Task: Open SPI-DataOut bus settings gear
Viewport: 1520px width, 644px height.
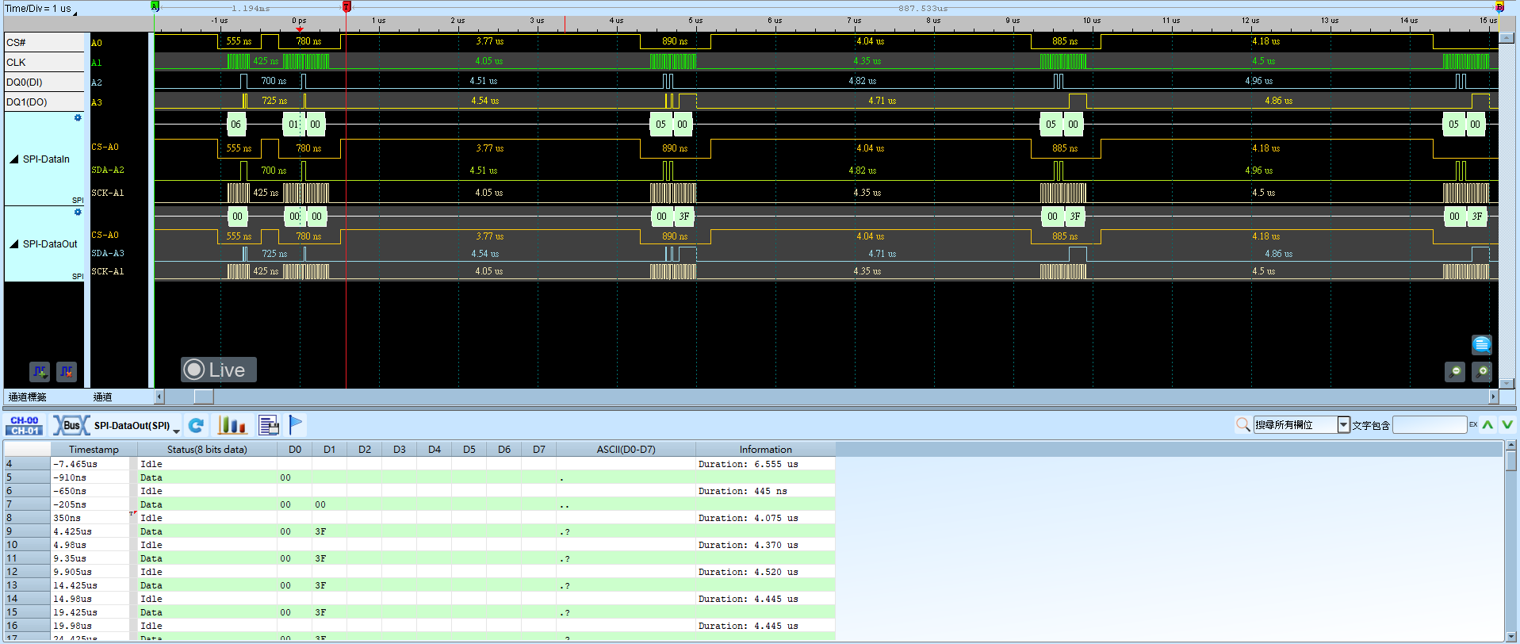Action: tap(78, 213)
